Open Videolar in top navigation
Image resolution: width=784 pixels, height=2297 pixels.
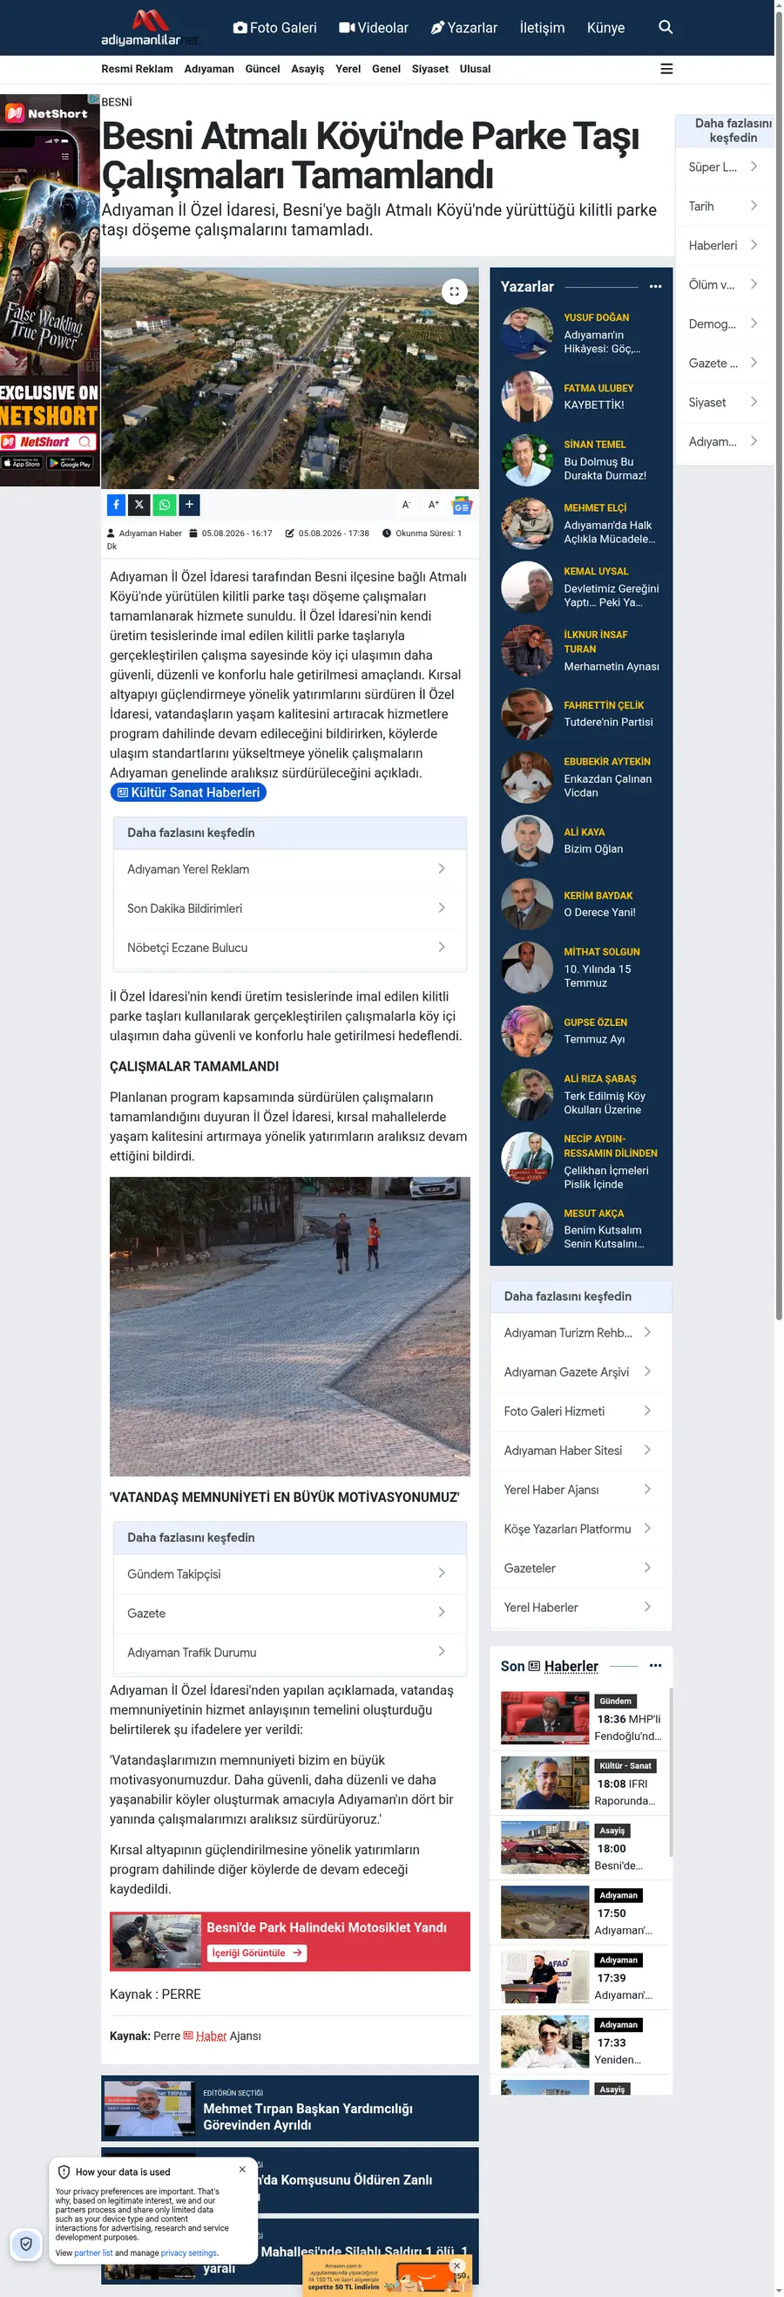click(374, 28)
